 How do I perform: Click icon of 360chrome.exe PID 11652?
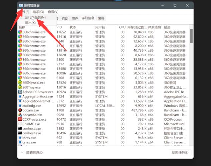[20, 32]
